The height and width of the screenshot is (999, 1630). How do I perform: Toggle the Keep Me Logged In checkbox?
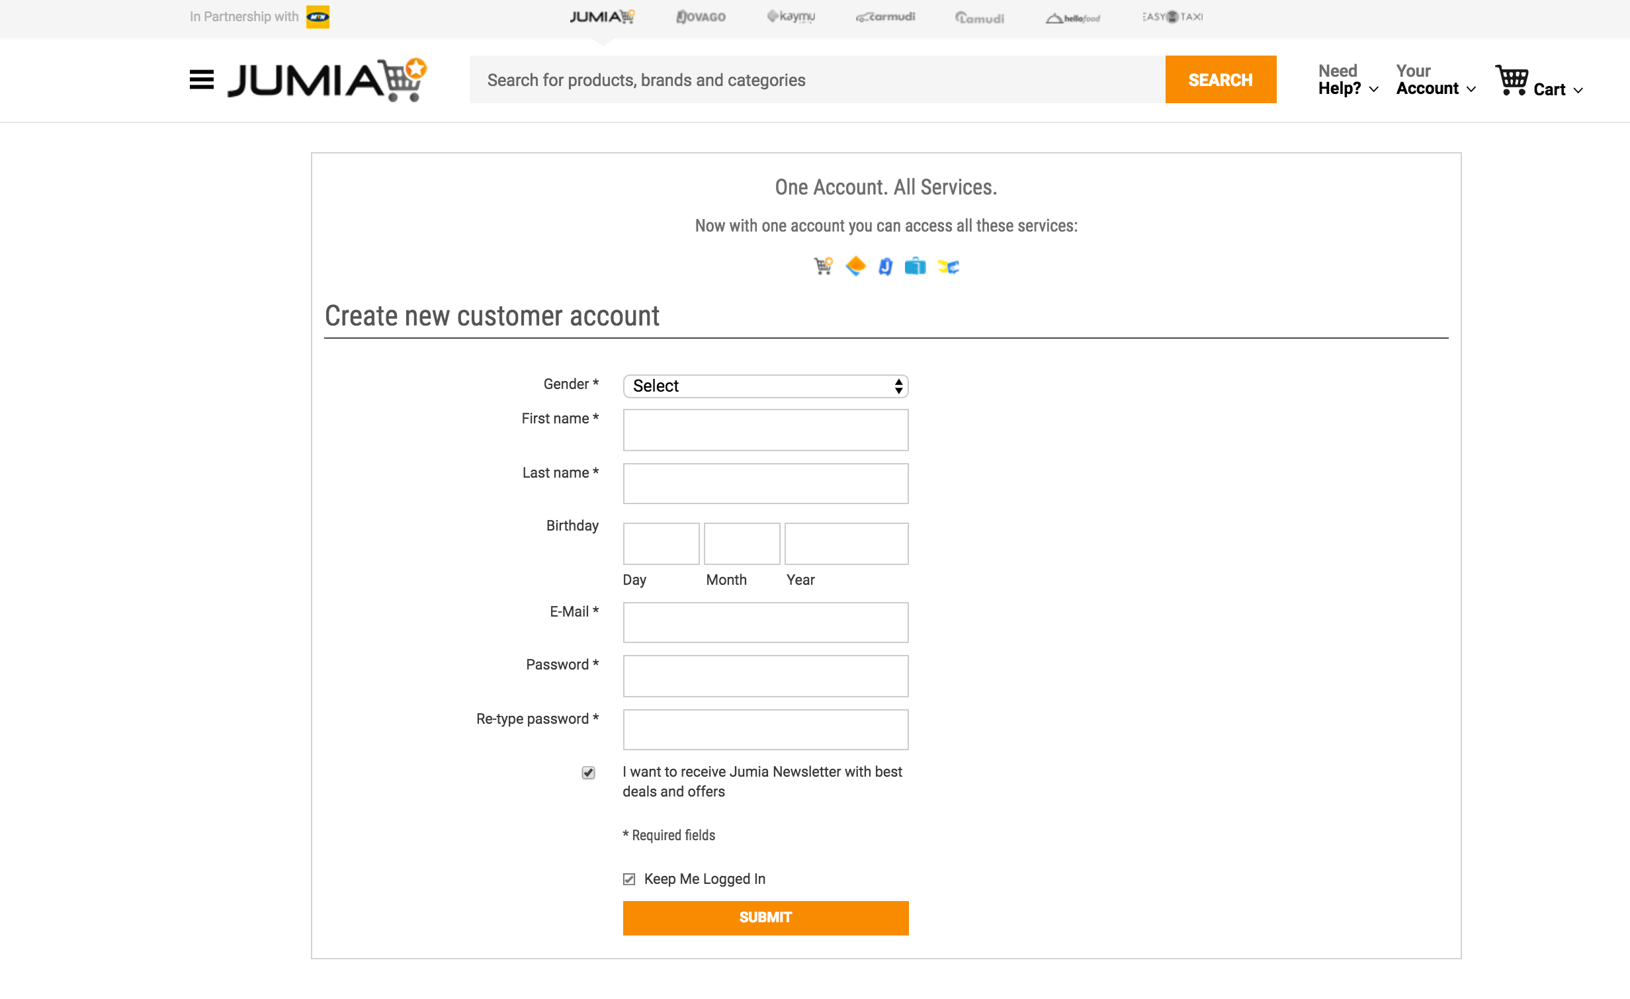[629, 879]
